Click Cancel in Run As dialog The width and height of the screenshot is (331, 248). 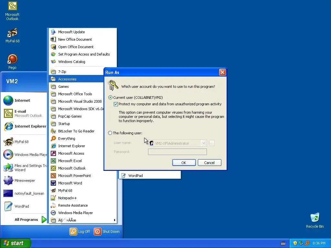pos(209,163)
